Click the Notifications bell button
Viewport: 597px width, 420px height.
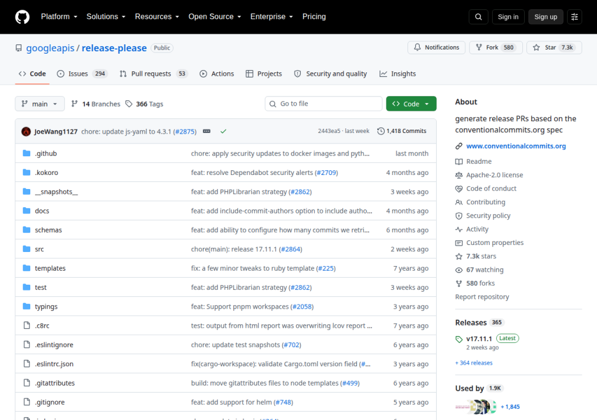(x=436, y=47)
